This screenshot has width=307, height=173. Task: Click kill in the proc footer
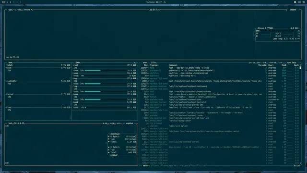(x=177, y=166)
